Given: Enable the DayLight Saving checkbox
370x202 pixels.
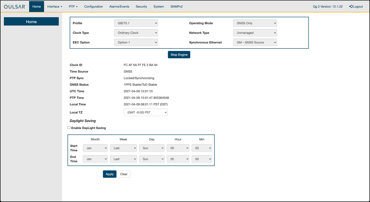Looking at the screenshot, I should pos(69,128).
